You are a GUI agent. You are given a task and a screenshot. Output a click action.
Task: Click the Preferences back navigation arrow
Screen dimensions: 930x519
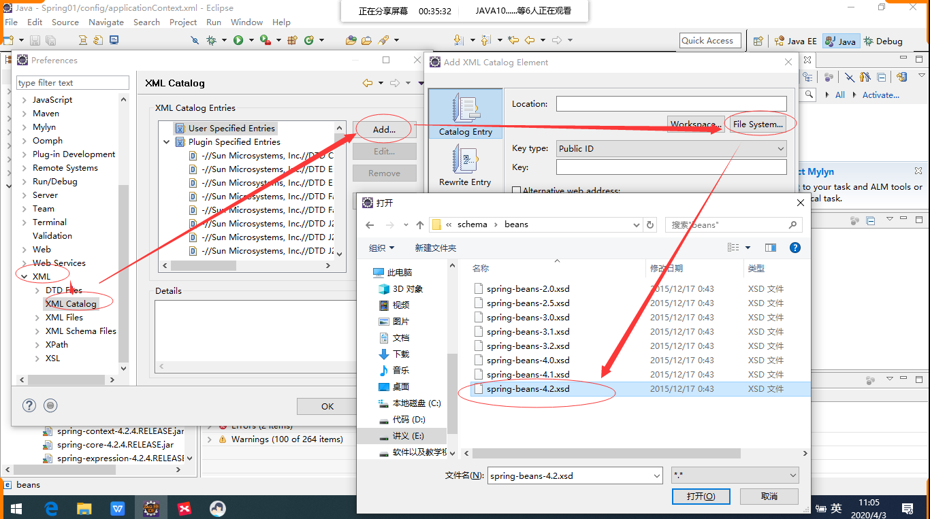tap(368, 83)
